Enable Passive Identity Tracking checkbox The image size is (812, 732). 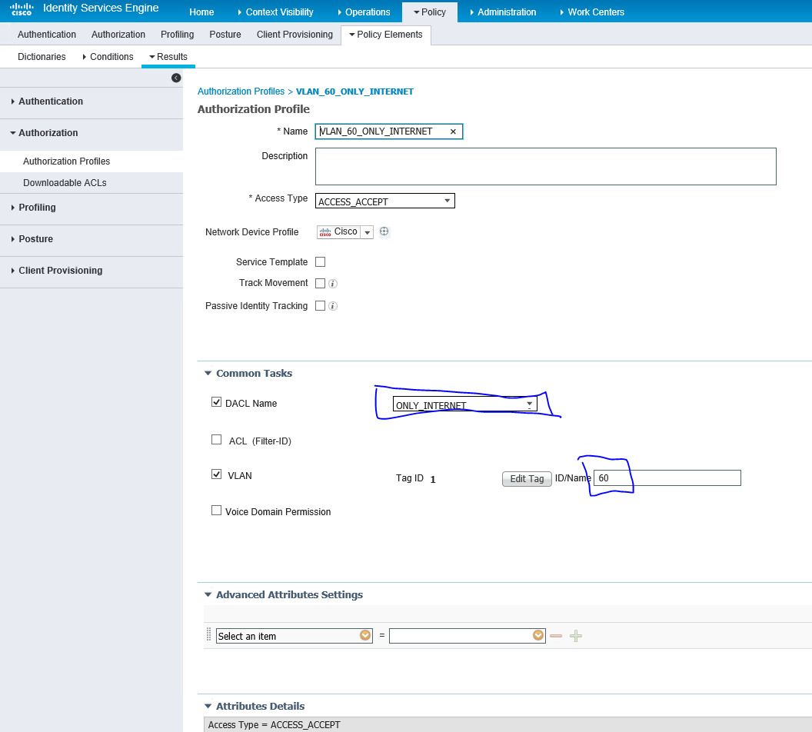[x=320, y=306]
